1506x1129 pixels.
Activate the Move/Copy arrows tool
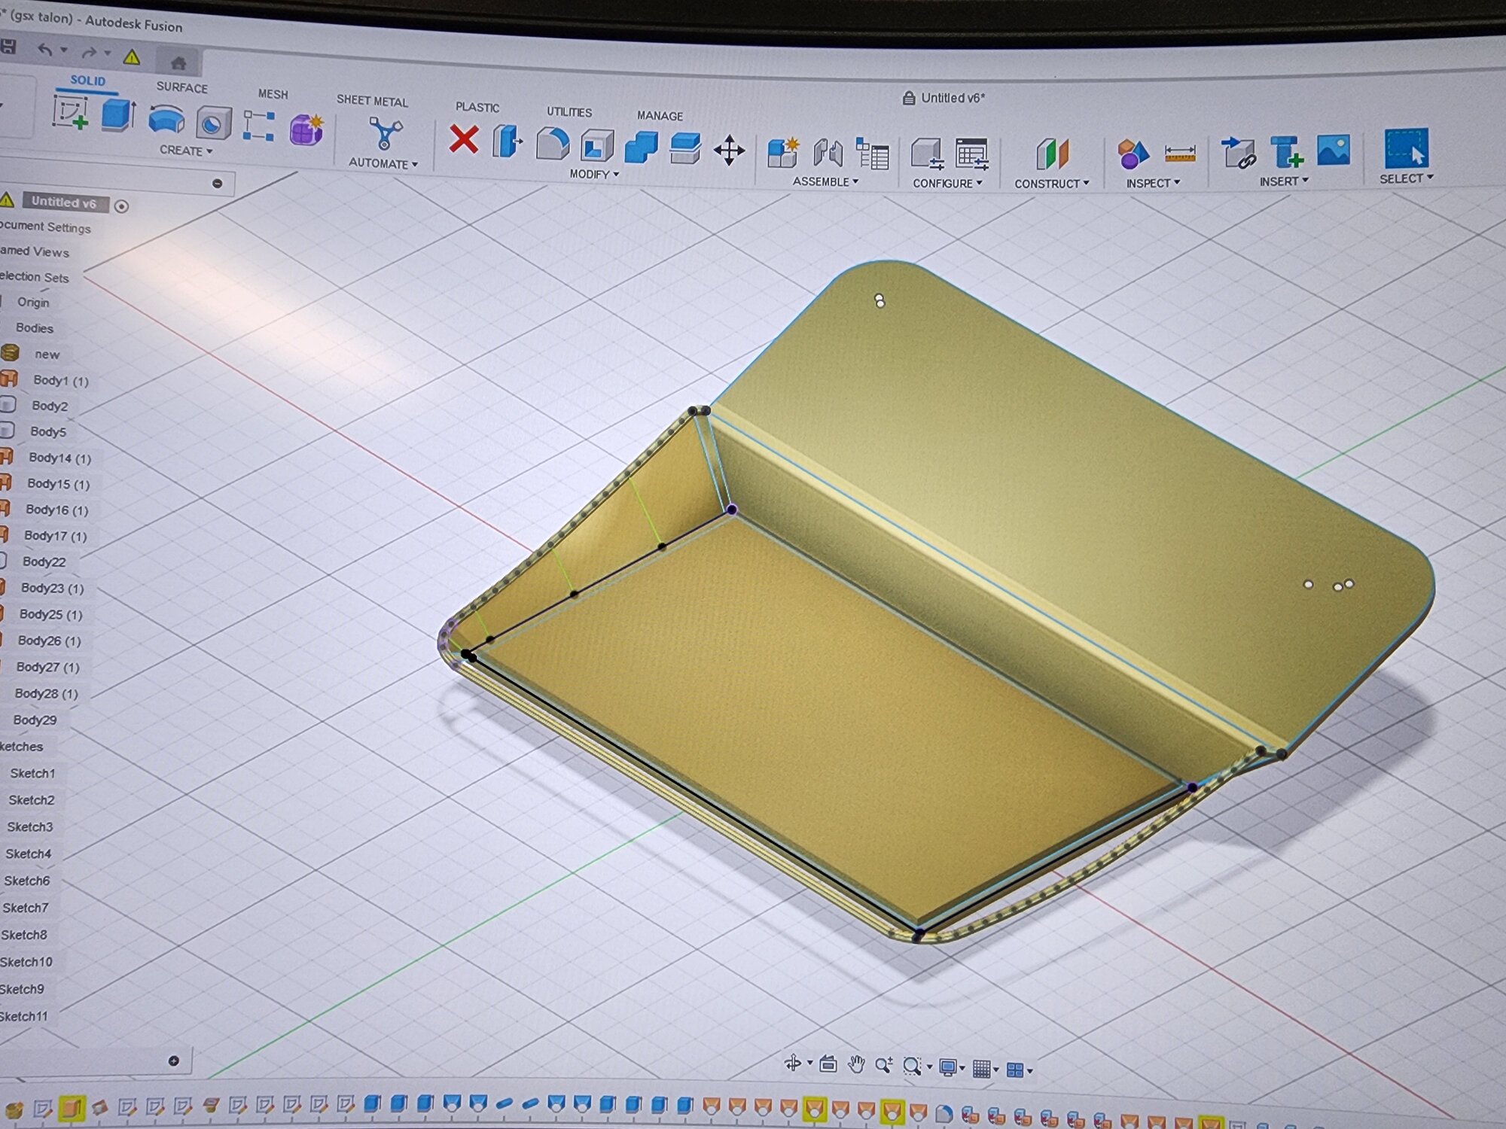click(729, 151)
